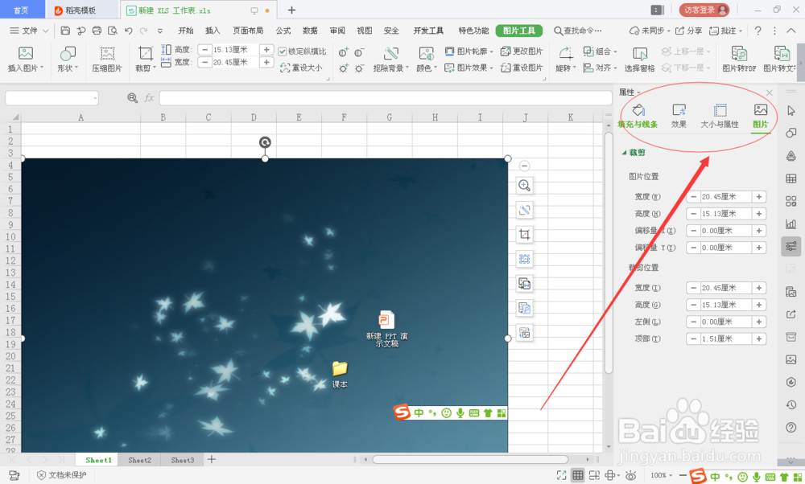Increase picture position width (宽度 W) value
Viewport: 805px width, 484px height.
(x=759, y=197)
